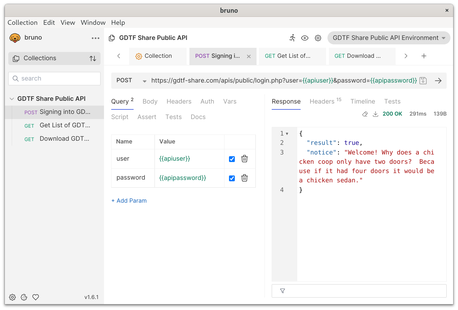
Task: Click the filter funnel icon
Action: [x=282, y=291]
